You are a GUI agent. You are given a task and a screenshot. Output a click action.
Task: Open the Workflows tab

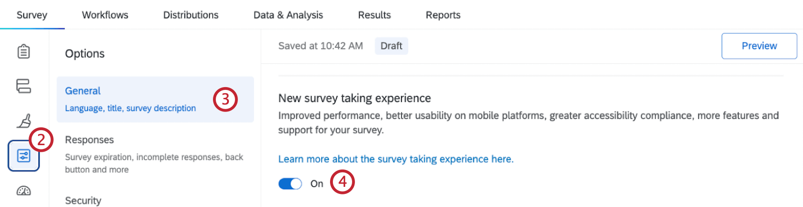tap(105, 15)
